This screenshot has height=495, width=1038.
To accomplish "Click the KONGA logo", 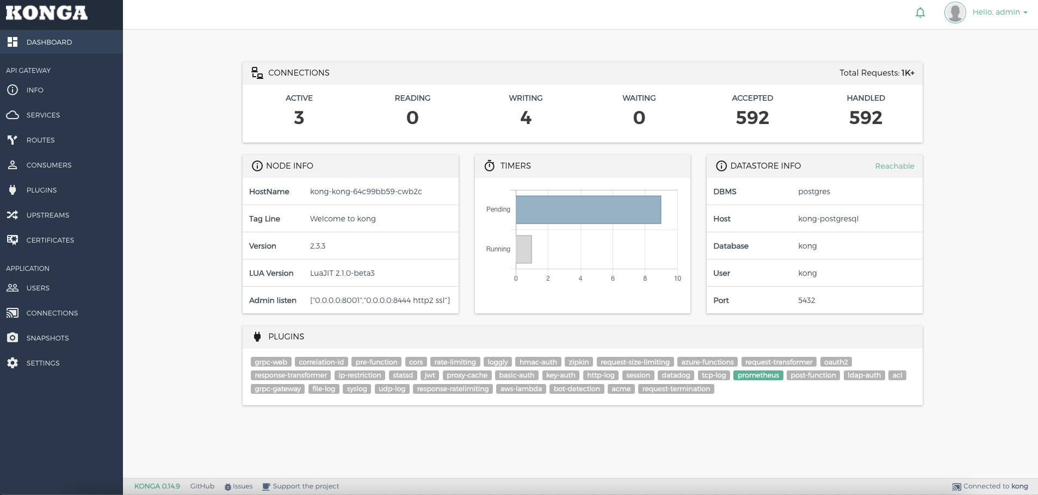I will 47,13.
